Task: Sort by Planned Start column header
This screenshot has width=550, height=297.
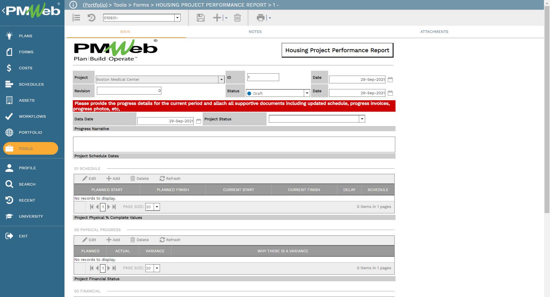Action: pos(107,190)
